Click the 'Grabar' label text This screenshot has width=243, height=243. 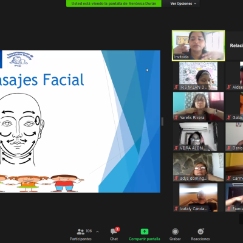click(175, 239)
